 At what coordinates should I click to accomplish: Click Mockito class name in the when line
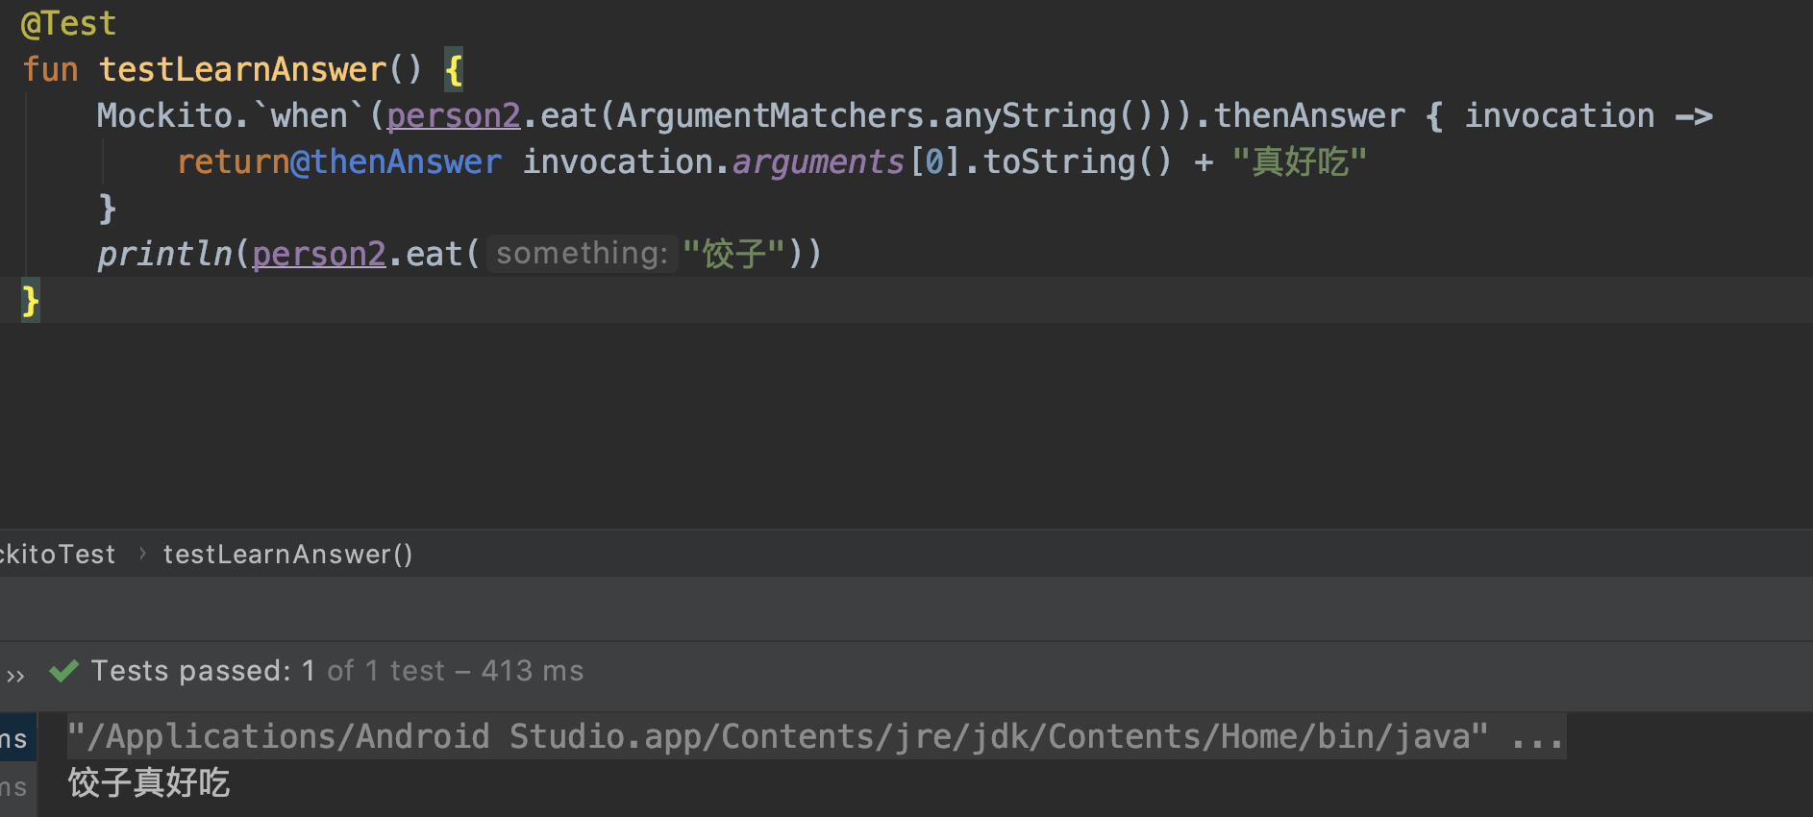(164, 115)
